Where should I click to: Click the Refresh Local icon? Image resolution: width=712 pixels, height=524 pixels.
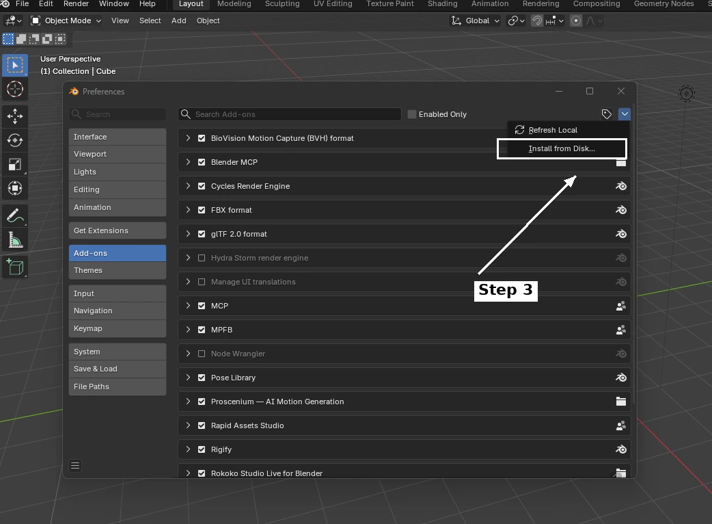[519, 130]
